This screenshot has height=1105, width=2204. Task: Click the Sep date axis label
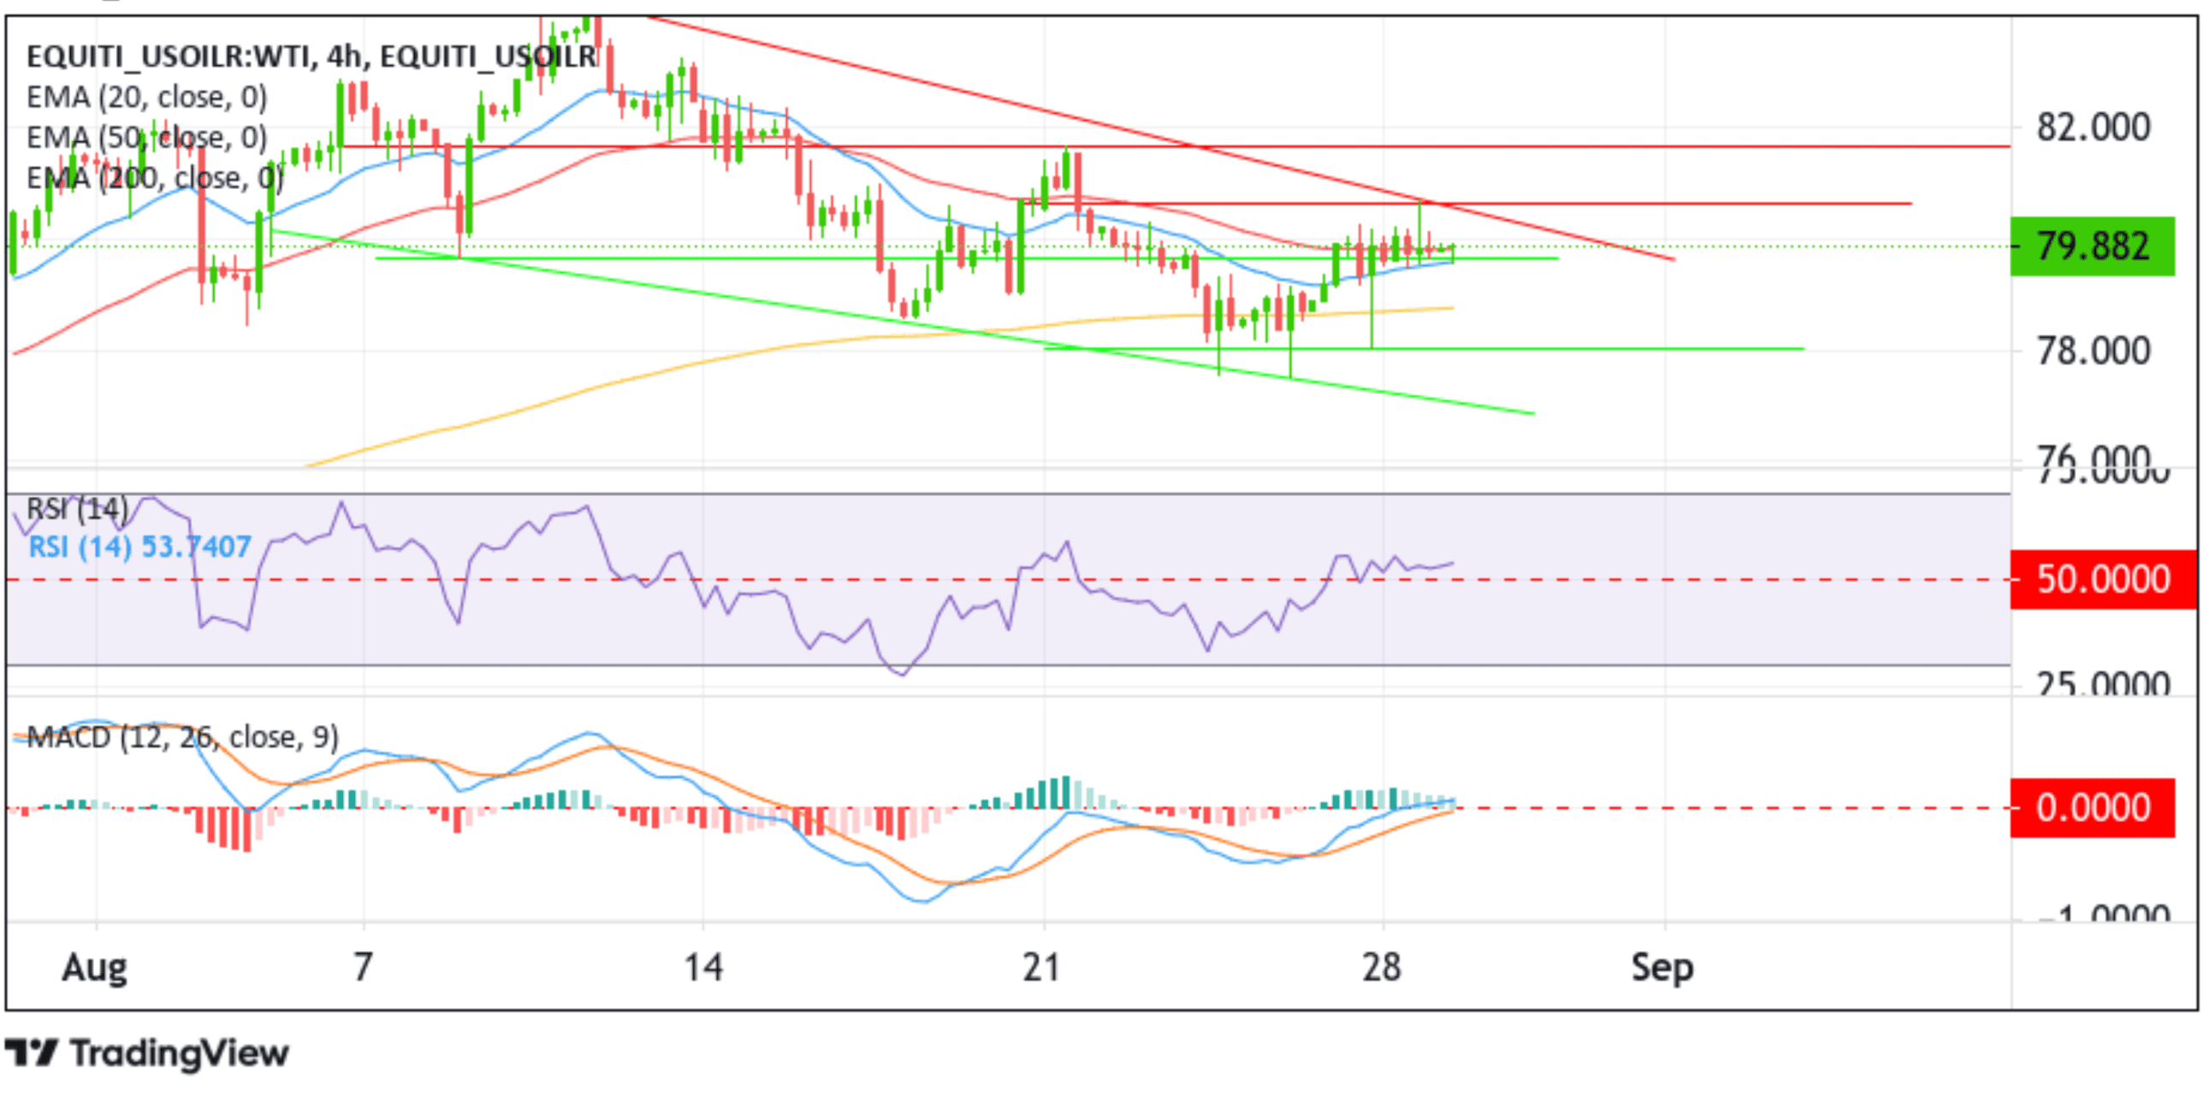(x=1662, y=967)
